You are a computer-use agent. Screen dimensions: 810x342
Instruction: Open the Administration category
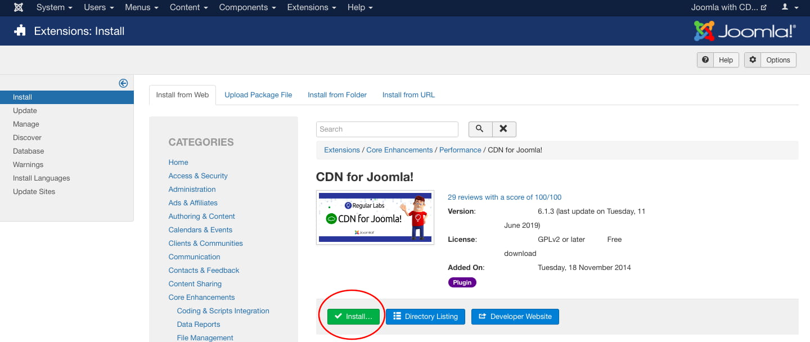point(192,190)
